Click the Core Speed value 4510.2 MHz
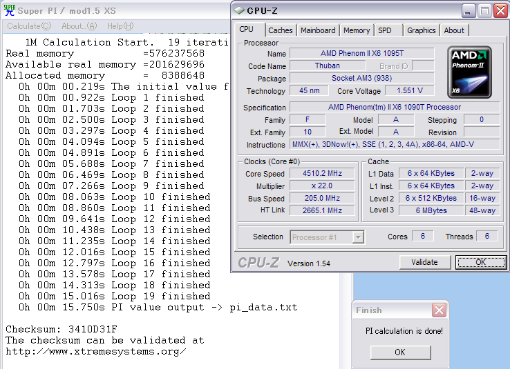This screenshot has height=369, width=510. pyautogui.click(x=322, y=173)
